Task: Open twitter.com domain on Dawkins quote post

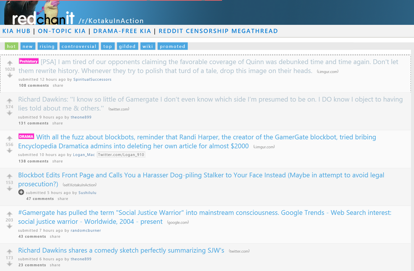Action: tap(119, 109)
